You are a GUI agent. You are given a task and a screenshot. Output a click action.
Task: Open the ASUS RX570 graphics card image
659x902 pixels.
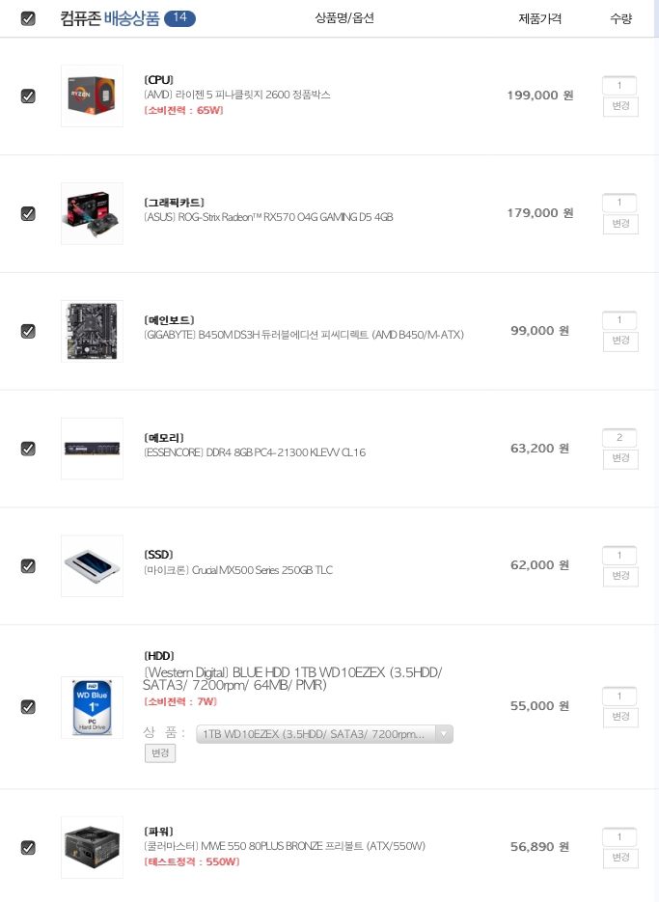click(92, 213)
